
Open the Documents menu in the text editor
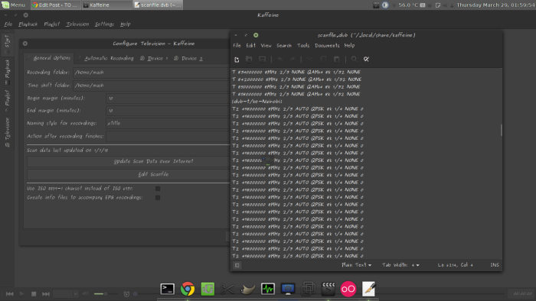click(x=327, y=45)
